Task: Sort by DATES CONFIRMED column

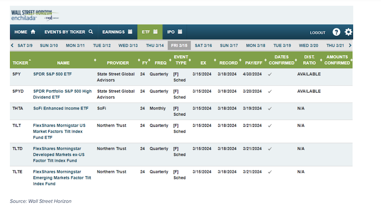Action: pyautogui.click(x=281, y=60)
